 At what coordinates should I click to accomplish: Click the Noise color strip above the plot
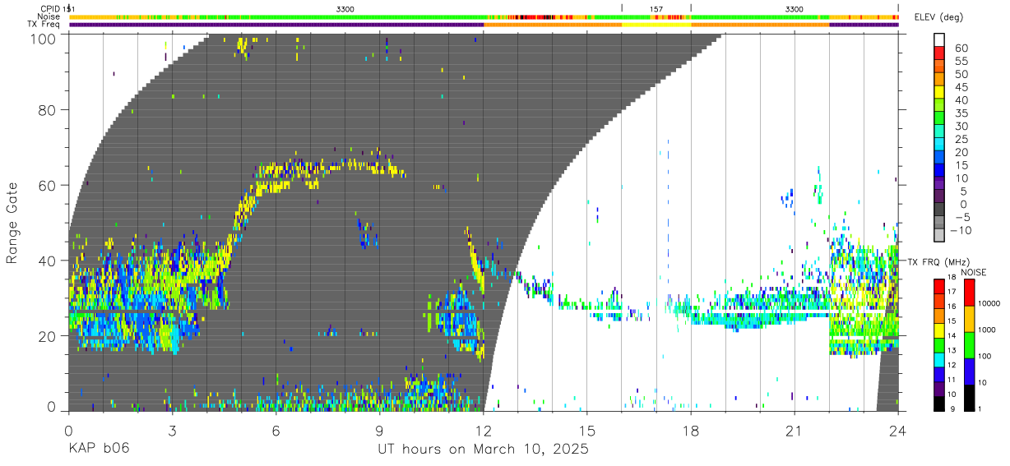pyautogui.click(x=484, y=16)
